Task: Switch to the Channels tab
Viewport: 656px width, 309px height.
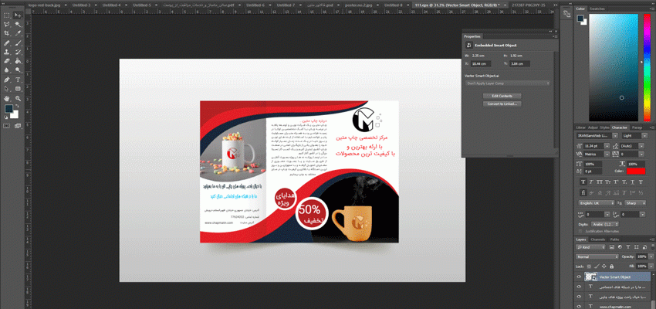Action: (598, 239)
